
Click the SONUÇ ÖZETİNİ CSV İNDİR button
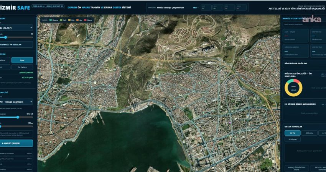[x=297, y=169]
